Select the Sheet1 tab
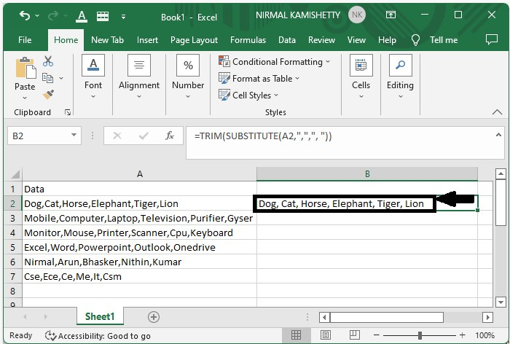The image size is (510, 344). pyautogui.click(x=100, y=316)
